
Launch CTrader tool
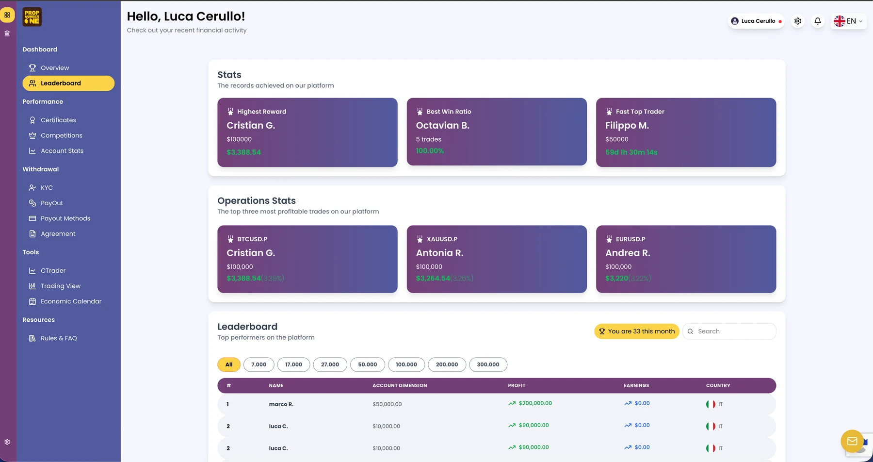coord(68,270)
